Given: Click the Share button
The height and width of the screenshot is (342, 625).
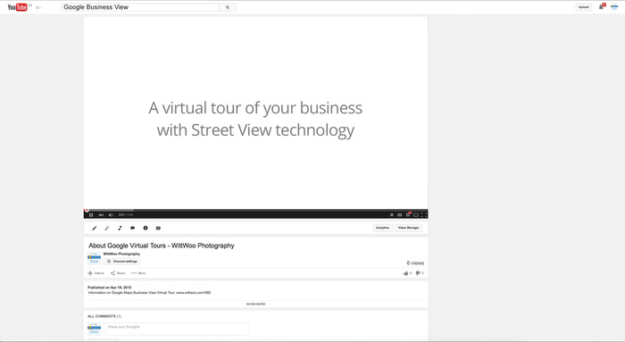Looking at the screenshot, I should tap(118, 273).
